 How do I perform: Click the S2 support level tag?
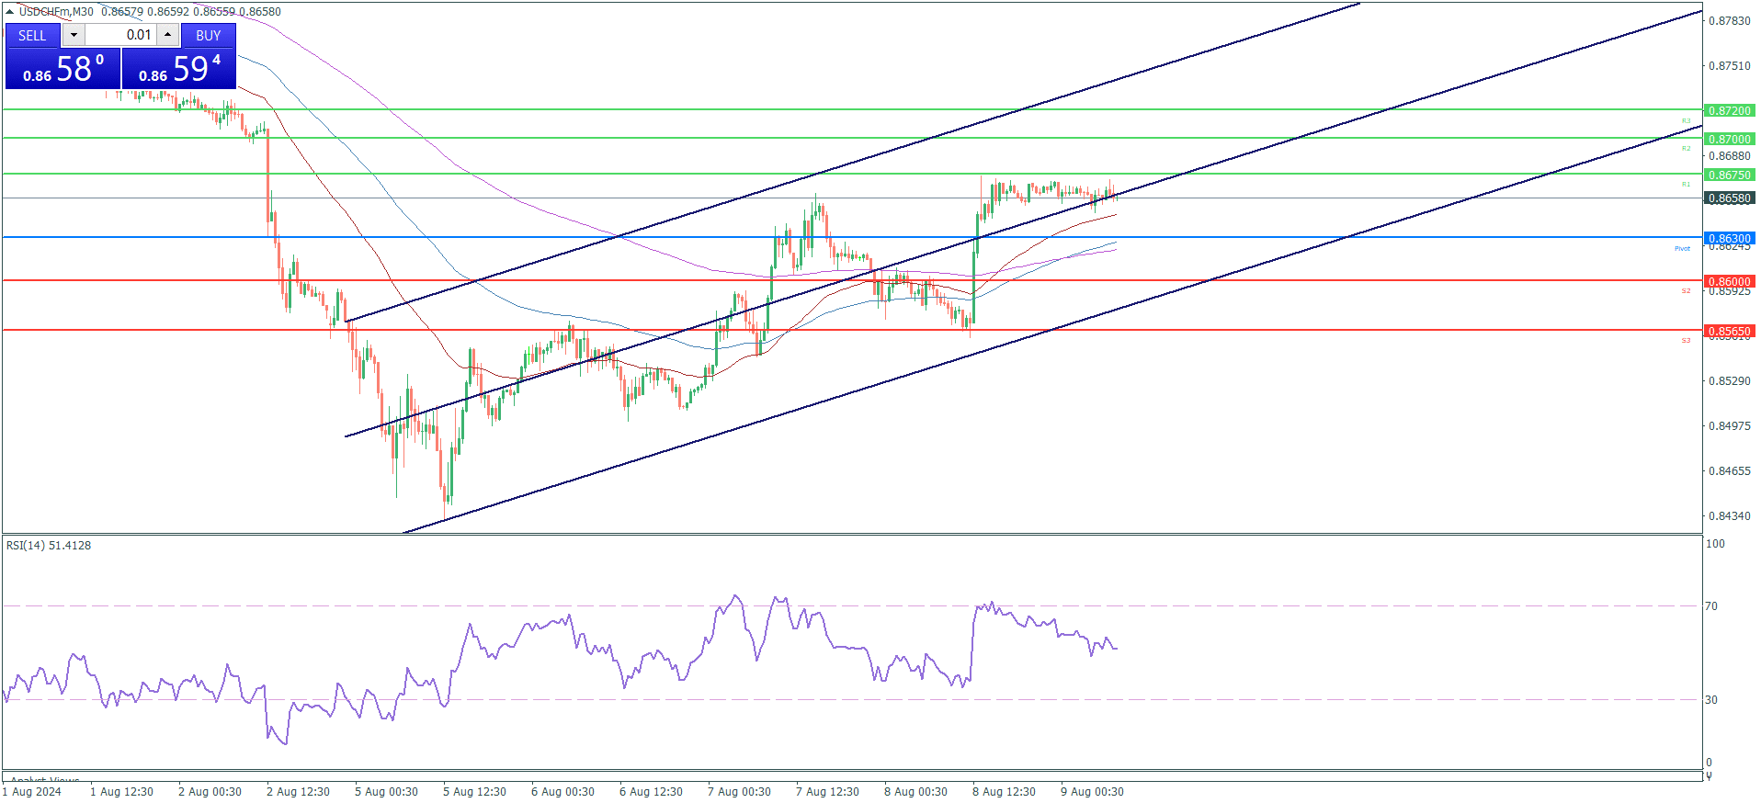pyautogui.click(x=1686, y=291)
